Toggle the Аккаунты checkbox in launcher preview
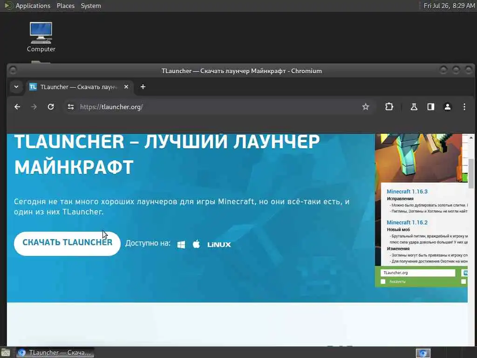 [x=383, y=282]
